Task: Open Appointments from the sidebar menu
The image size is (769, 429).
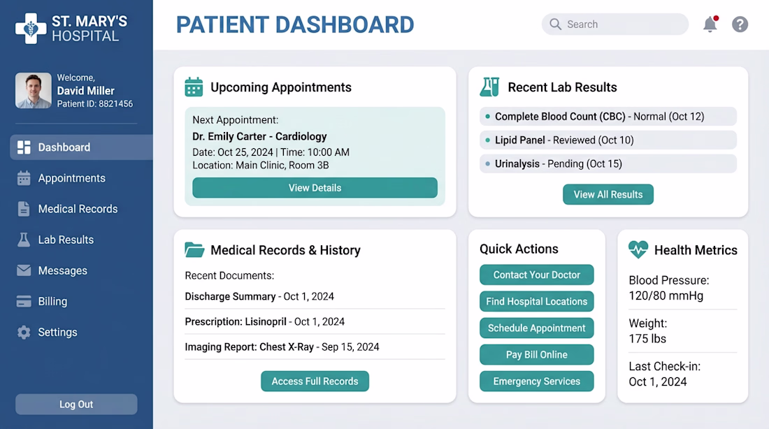Action: (x=71, y=178)
